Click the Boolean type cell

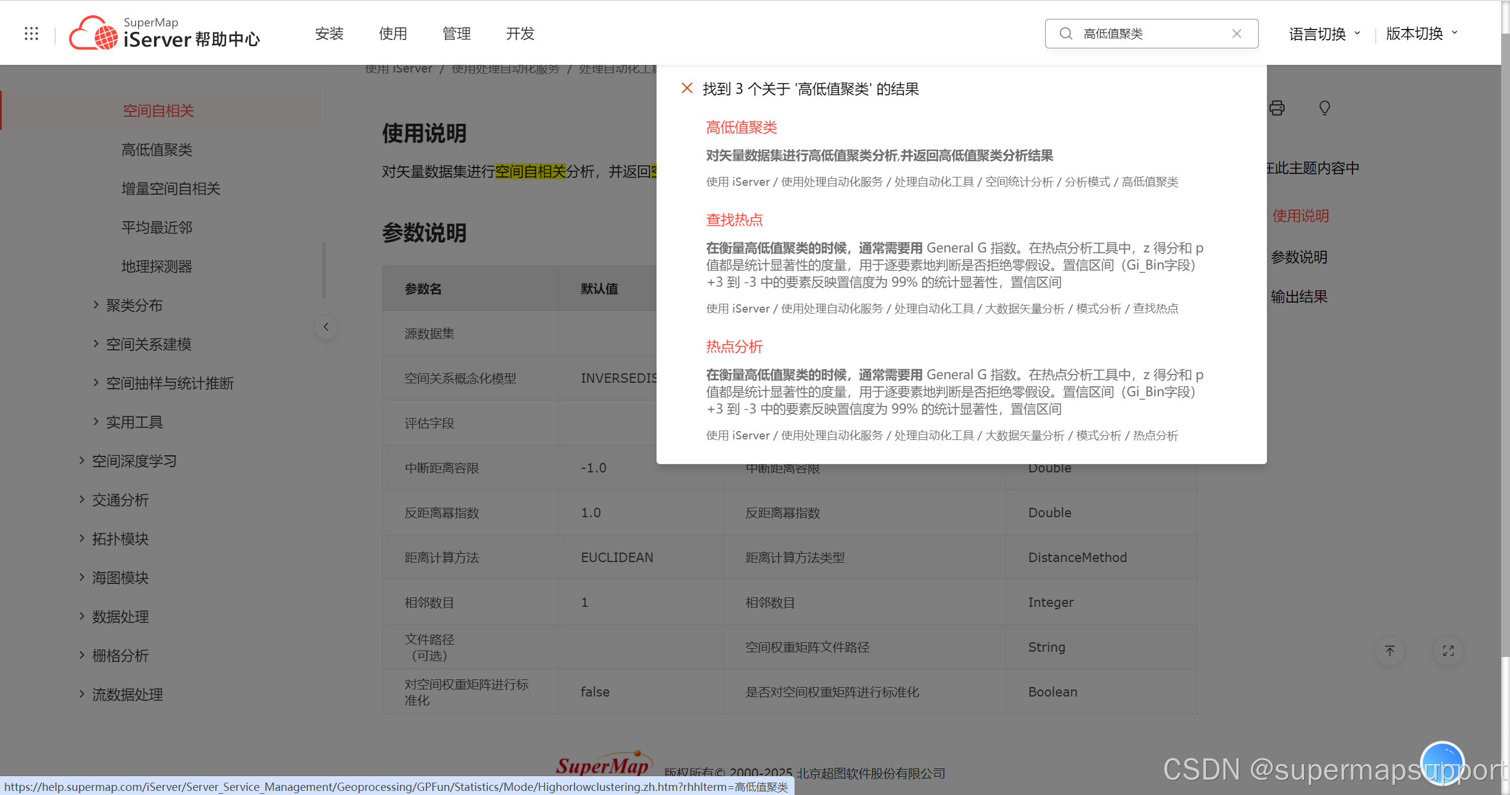(x=1101, y=692)
